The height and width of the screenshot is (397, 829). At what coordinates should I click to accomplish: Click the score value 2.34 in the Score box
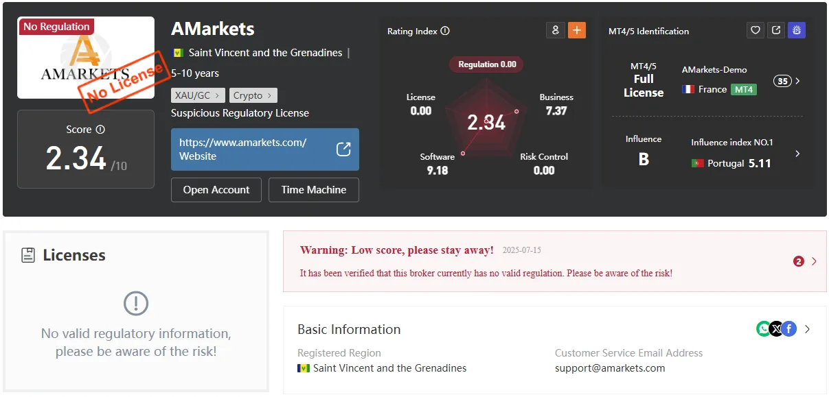(x=76, y=158)
